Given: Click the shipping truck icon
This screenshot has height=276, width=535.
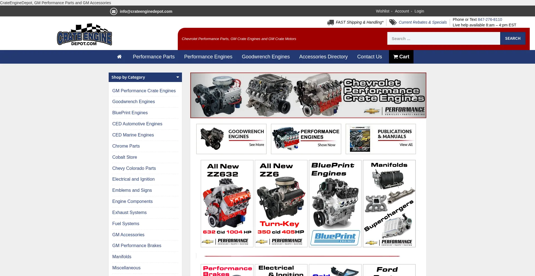Looking at the screenshot, I should click(x=330, y=22).
